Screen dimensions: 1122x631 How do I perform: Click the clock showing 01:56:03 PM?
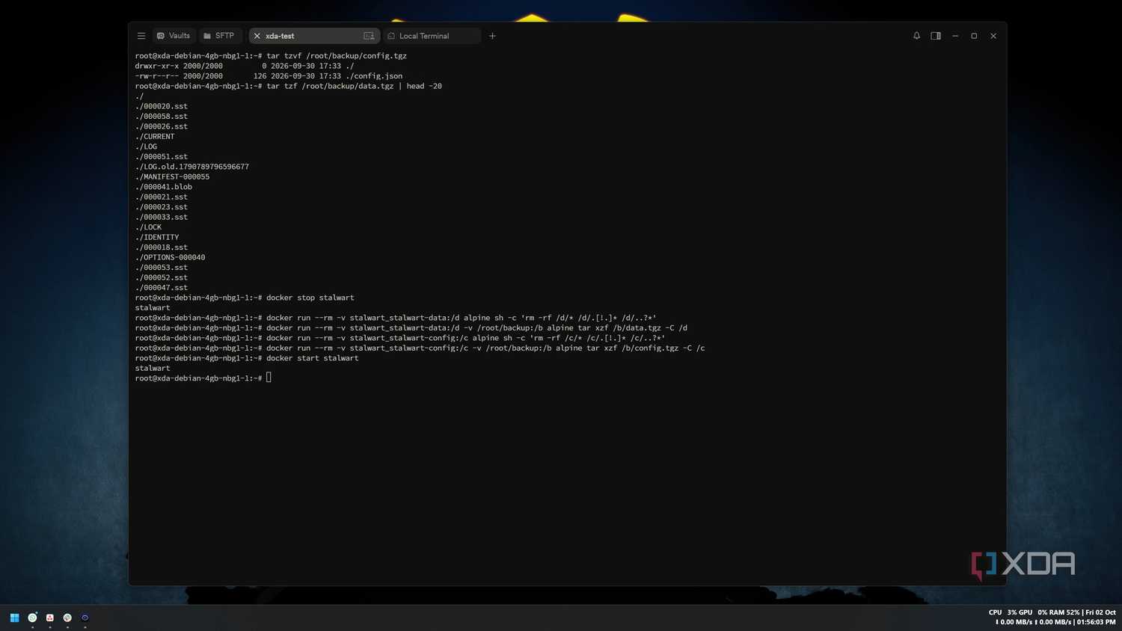point(1096,622)
